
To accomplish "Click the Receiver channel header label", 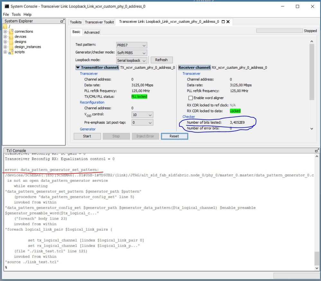I will (x=194, y=67).
